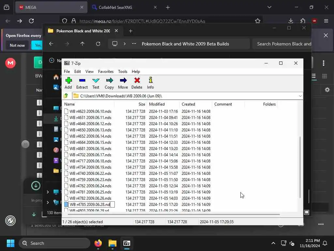Show hidden system tray icons
Screen dimensions: 334x251
[273, 243]
